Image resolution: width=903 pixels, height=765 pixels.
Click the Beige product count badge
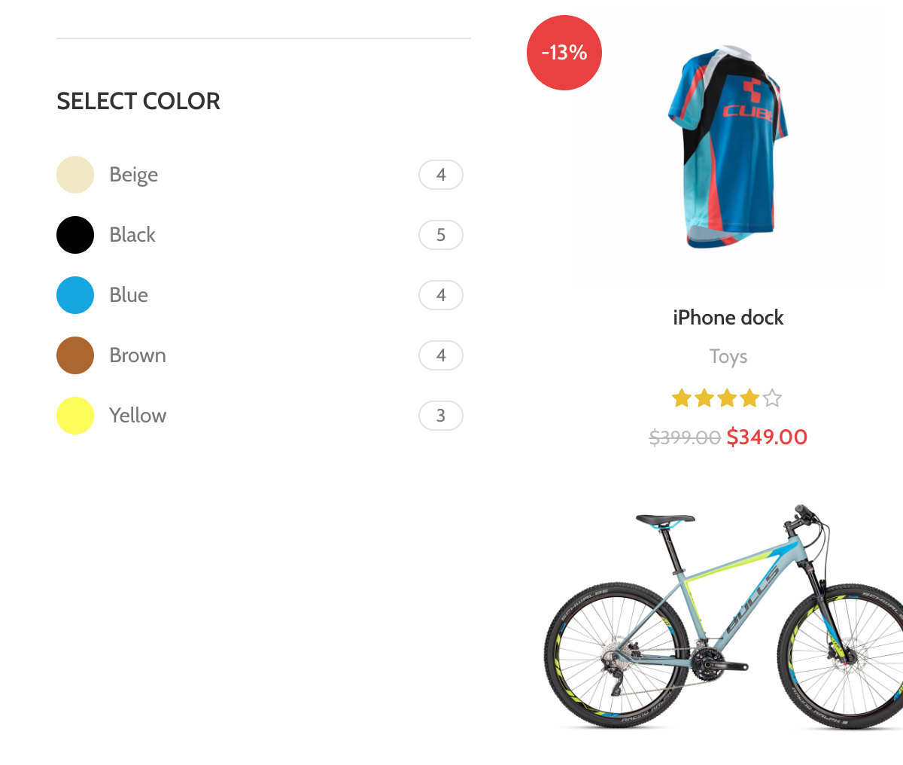pos(441,175)
